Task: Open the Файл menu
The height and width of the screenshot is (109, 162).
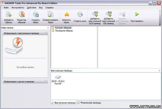Action: tap(6, 8)
